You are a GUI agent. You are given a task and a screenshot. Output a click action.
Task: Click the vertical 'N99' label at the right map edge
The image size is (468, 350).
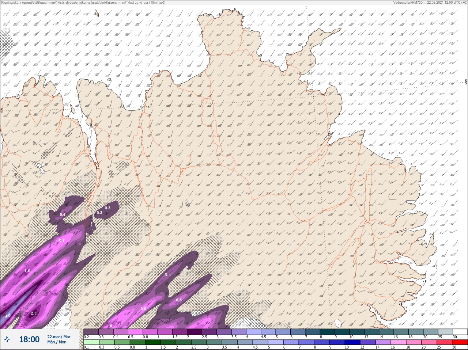click(x=466, y=82)
